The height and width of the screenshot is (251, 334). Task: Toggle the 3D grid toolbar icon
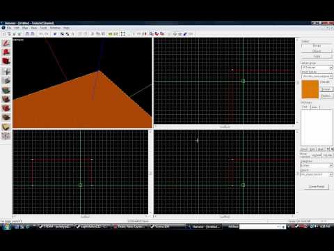point(9,34)
